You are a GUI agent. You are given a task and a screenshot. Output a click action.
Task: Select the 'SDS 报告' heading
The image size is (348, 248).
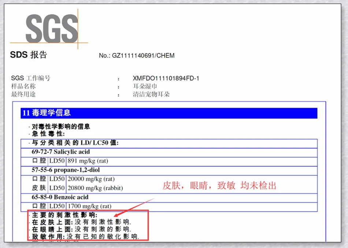pyautogui.click(x=29, y=55)
